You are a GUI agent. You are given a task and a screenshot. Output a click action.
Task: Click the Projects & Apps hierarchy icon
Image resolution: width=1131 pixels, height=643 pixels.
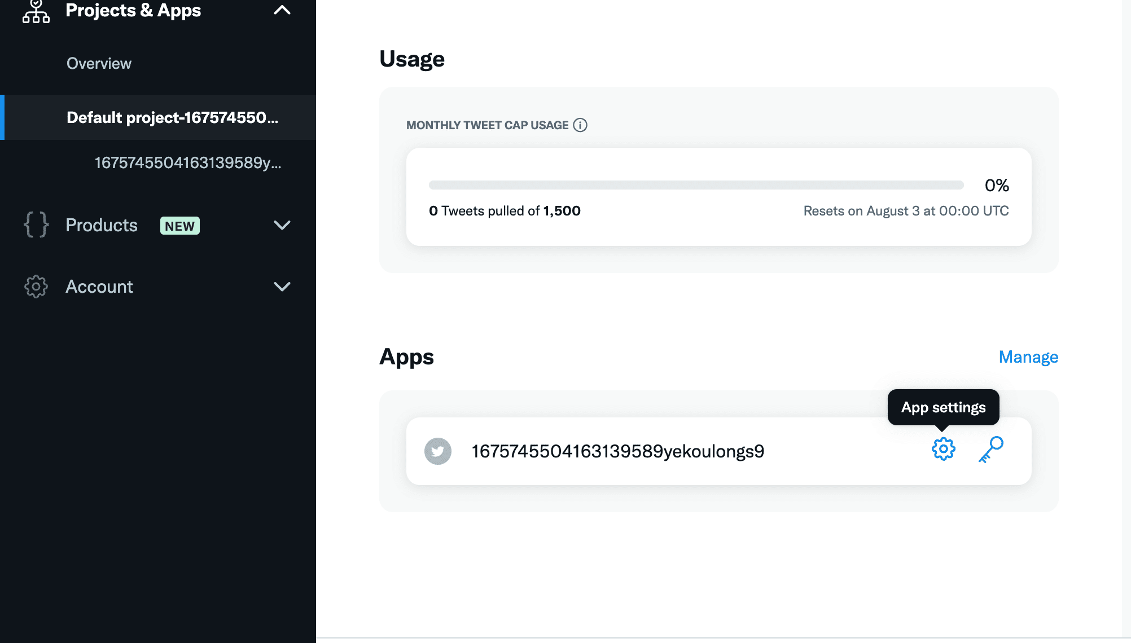coord(36,11)
